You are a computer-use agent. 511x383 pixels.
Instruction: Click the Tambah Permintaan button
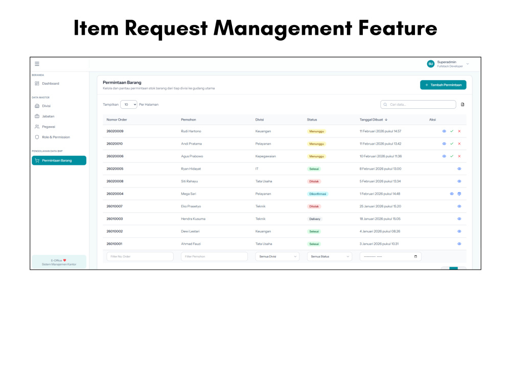(443, 85)
